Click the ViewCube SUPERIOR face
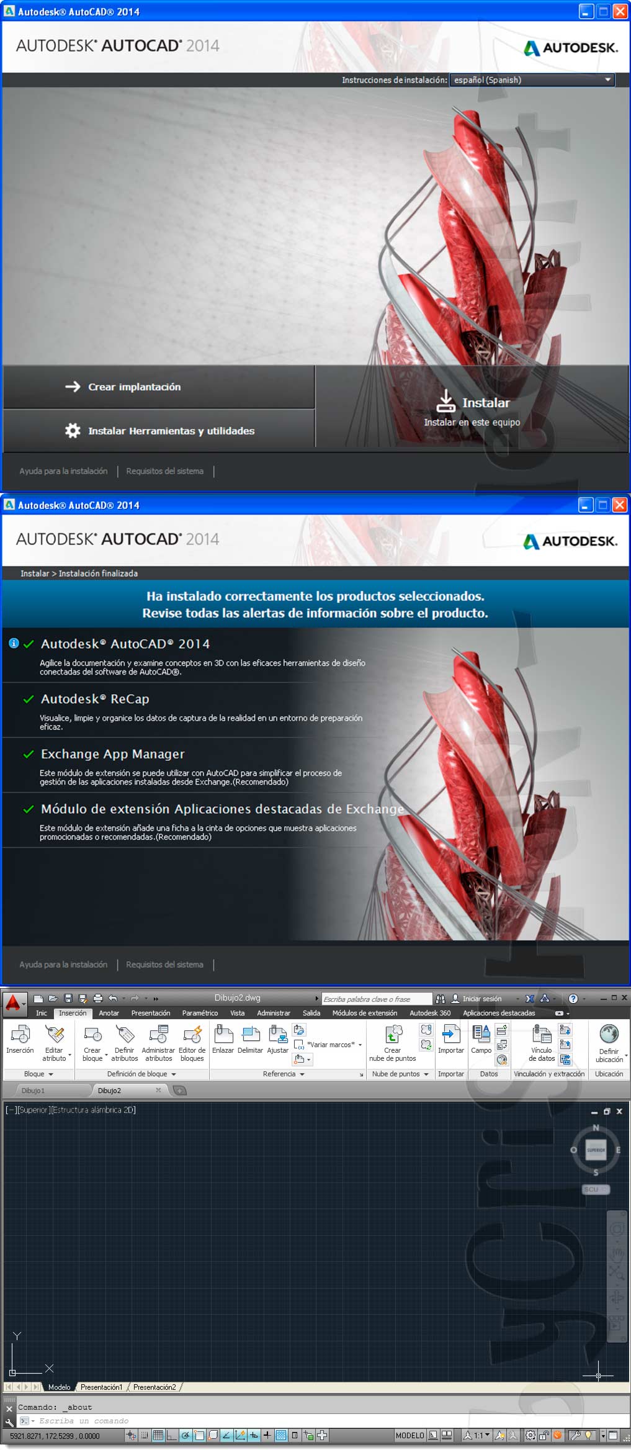This screenshot has height=1450, width=631. 596,1150
